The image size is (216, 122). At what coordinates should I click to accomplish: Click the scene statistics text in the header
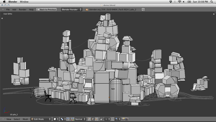[x=113, y=9]
